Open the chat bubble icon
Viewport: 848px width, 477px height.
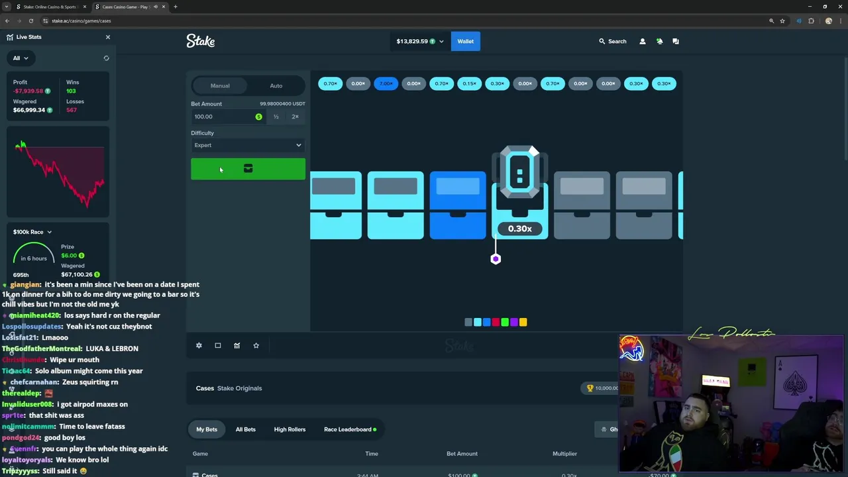coord(676,41)
